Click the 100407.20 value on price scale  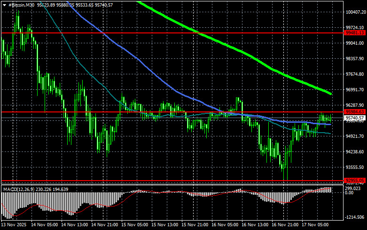point(355,12)
